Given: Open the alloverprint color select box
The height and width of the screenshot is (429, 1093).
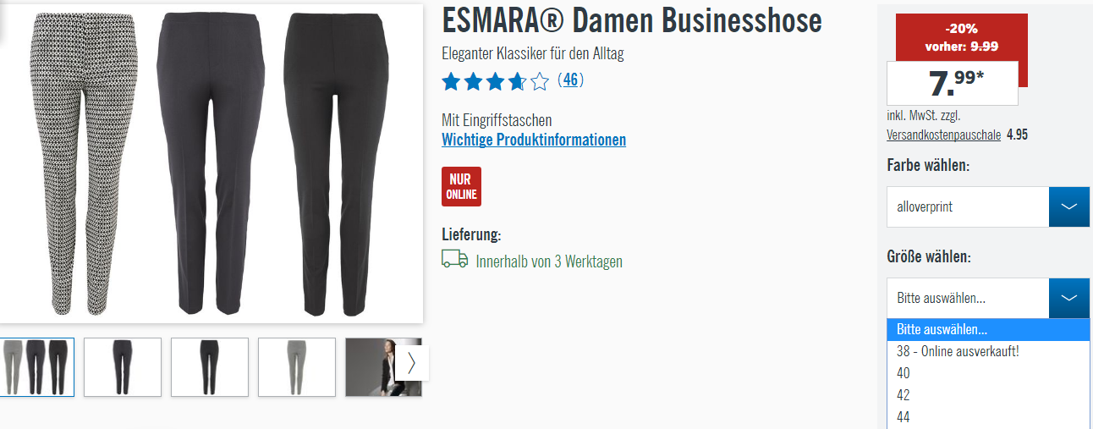Looking at the screenshot, I should pyautogui.click(x=968, y=206).
